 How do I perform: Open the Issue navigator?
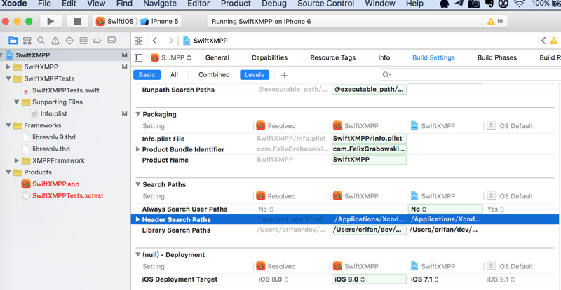coord(55,41)
